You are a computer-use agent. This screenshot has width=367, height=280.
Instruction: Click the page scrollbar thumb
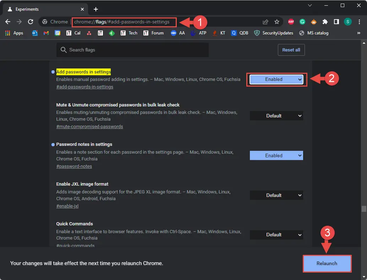364,209
